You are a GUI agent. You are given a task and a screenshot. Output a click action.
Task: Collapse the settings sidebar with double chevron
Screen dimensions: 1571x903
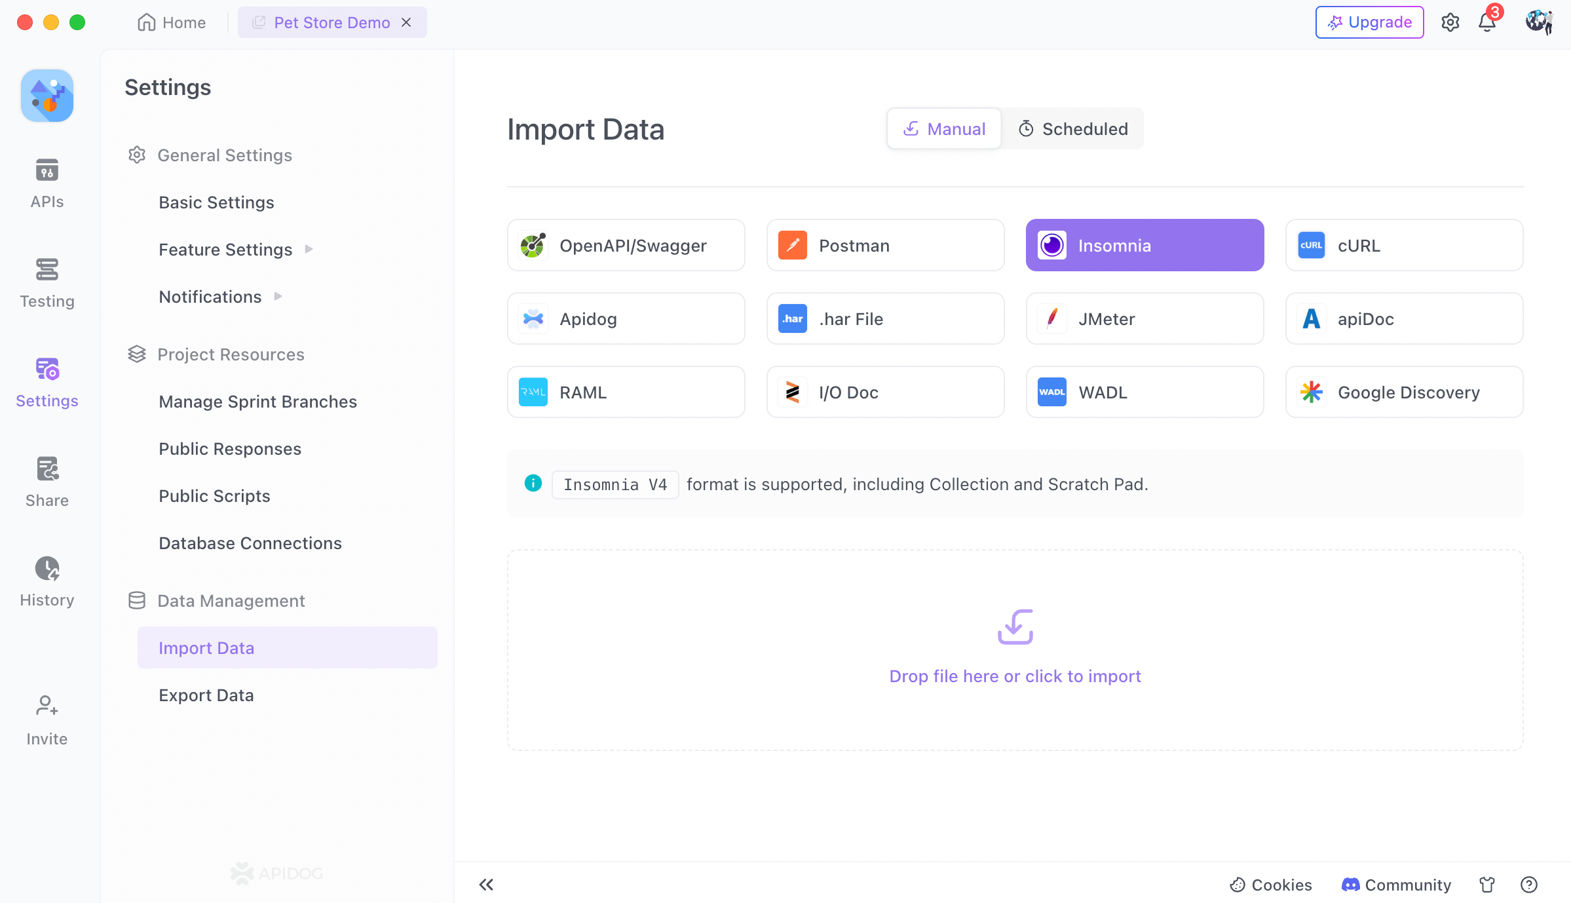click(x=485, y=885)
